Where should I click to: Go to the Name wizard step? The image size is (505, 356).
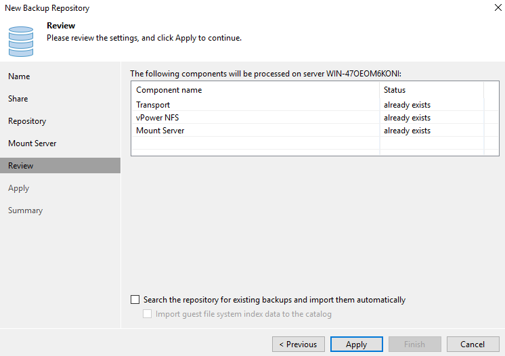pos(19,76)
